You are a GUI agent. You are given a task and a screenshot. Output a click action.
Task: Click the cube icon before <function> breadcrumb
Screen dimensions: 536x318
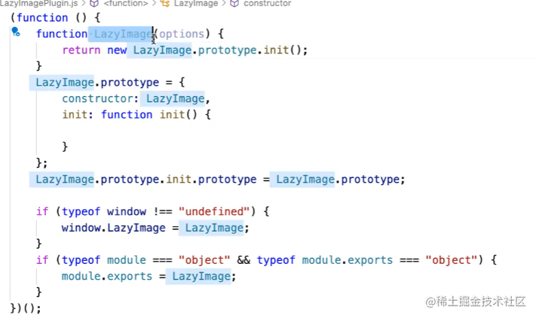click(x=94, y=4)
